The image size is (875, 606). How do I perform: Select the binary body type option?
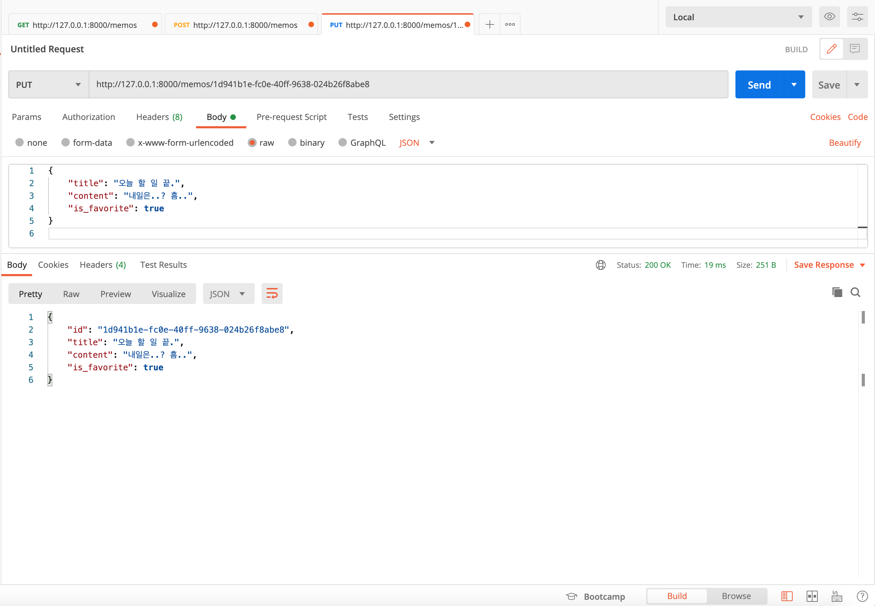[x=292, y=142]
